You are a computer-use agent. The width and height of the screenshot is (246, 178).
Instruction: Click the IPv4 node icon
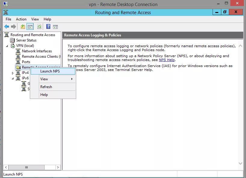click(x=18, y=73)
